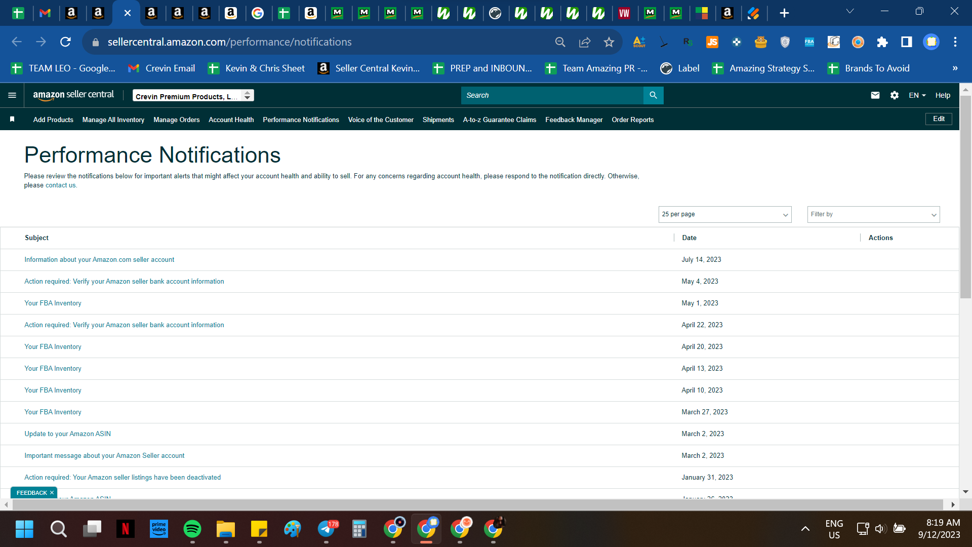This screenshot has width=972, height=547.
Task: Open 'Update to your Amazon ASIN' notification
Action: pos(68,434)
